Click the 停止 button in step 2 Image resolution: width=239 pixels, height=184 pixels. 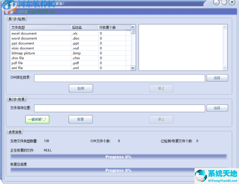[161, 119]
